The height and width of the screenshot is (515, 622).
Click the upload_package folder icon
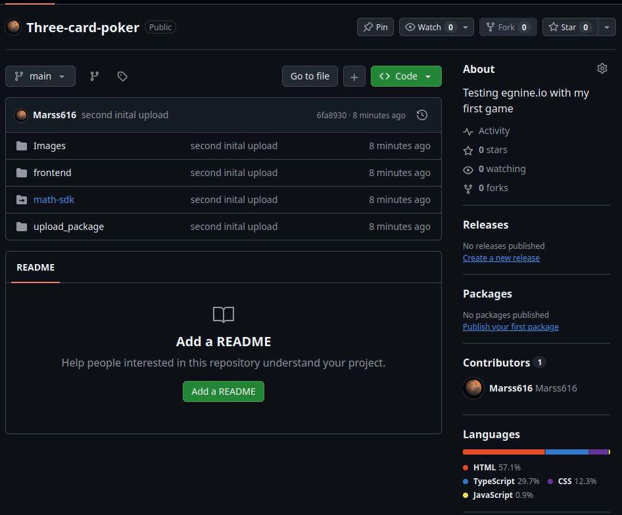[x=22, y=227]
